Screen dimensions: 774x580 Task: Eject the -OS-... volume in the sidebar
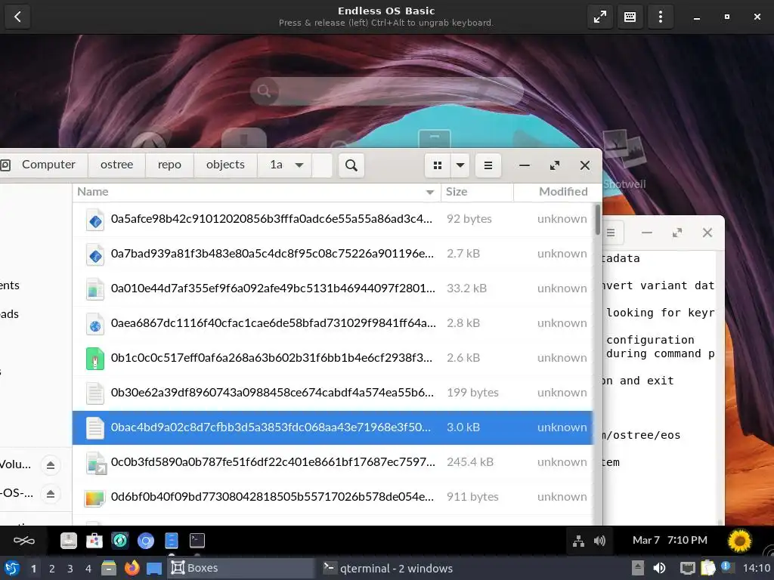(x=51, y=494)
